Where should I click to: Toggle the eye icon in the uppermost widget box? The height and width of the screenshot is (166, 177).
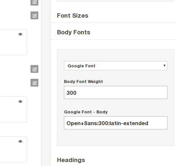(x=20, y=34)
